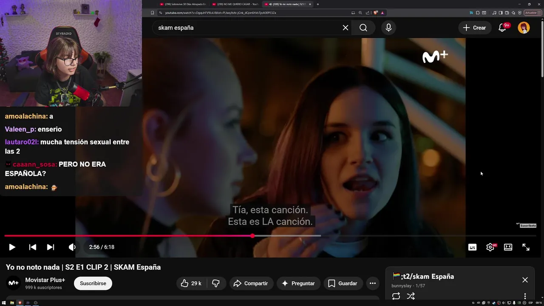Click chat username 'lautaro02l'
Viewport: 544px width, 306px height.
point(21,142)
